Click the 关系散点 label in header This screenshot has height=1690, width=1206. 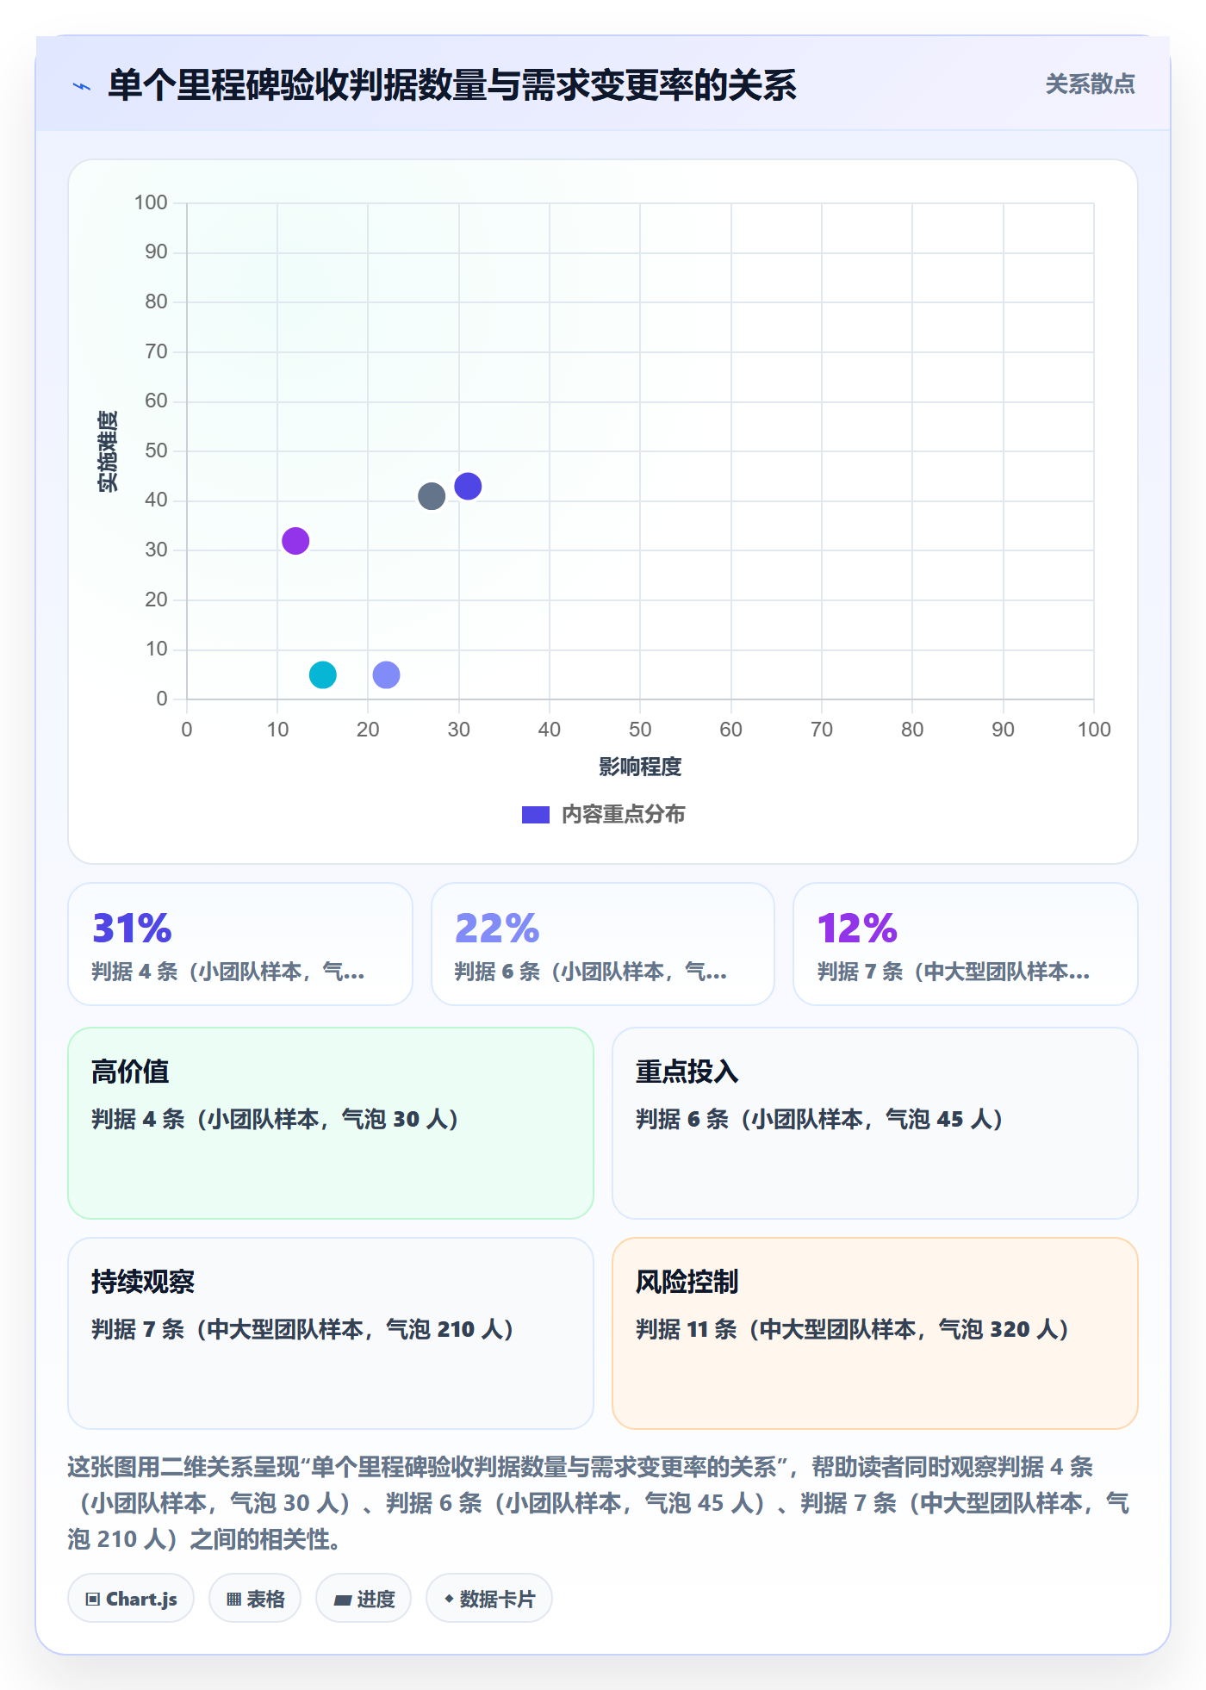[x=1090, y=84]
